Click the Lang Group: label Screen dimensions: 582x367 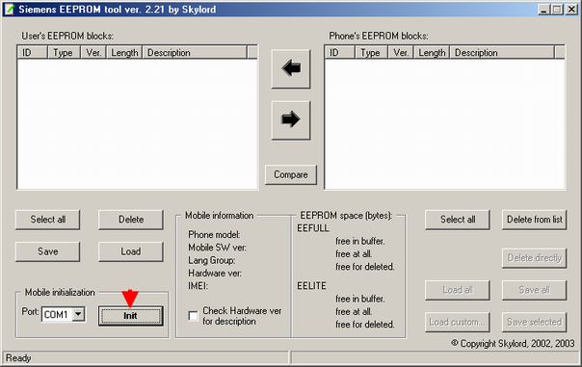(x=212, y=260)
